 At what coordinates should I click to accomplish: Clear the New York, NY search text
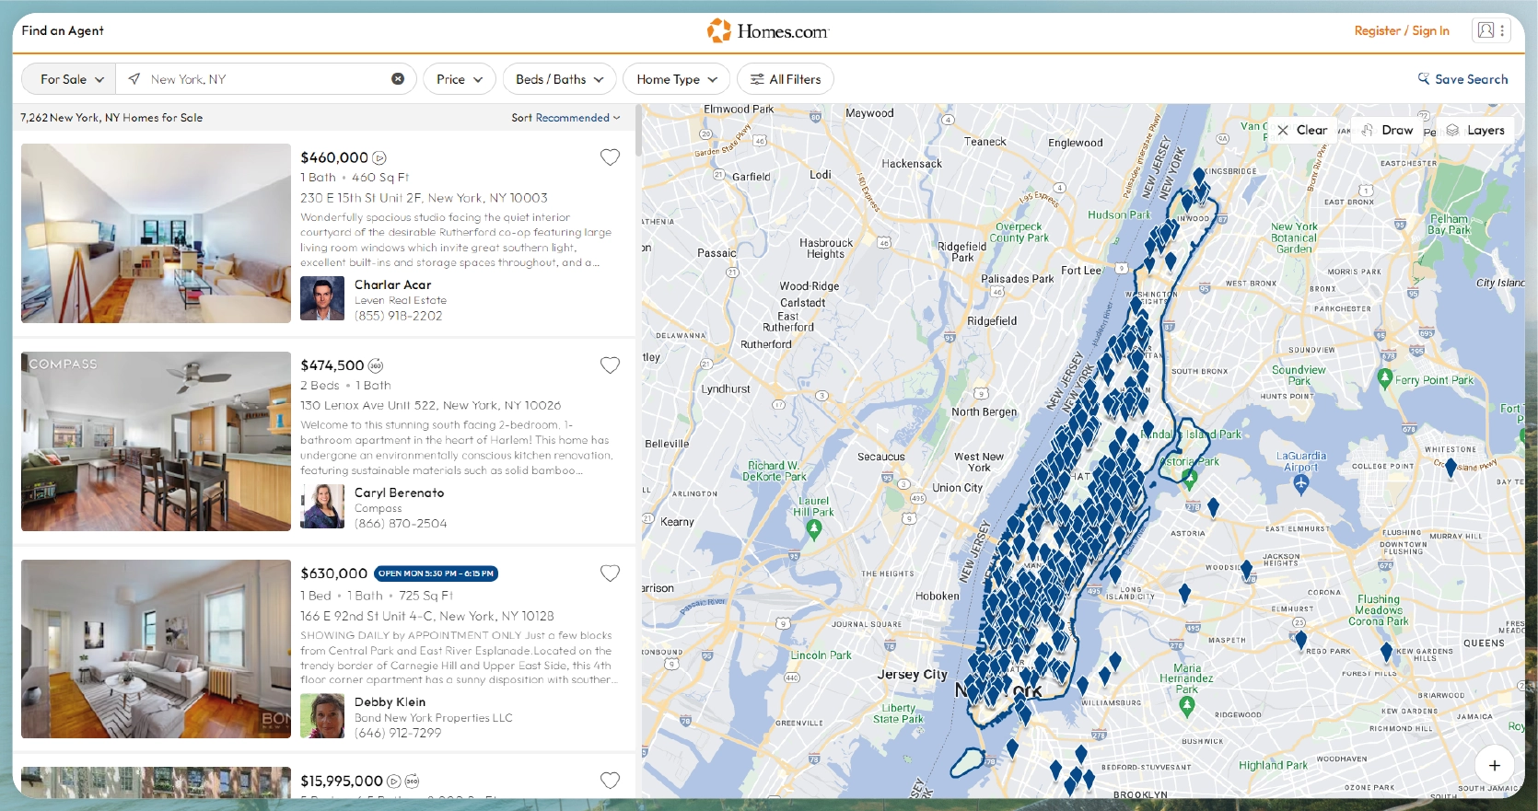pyautogui.click(x=398, y=79)
